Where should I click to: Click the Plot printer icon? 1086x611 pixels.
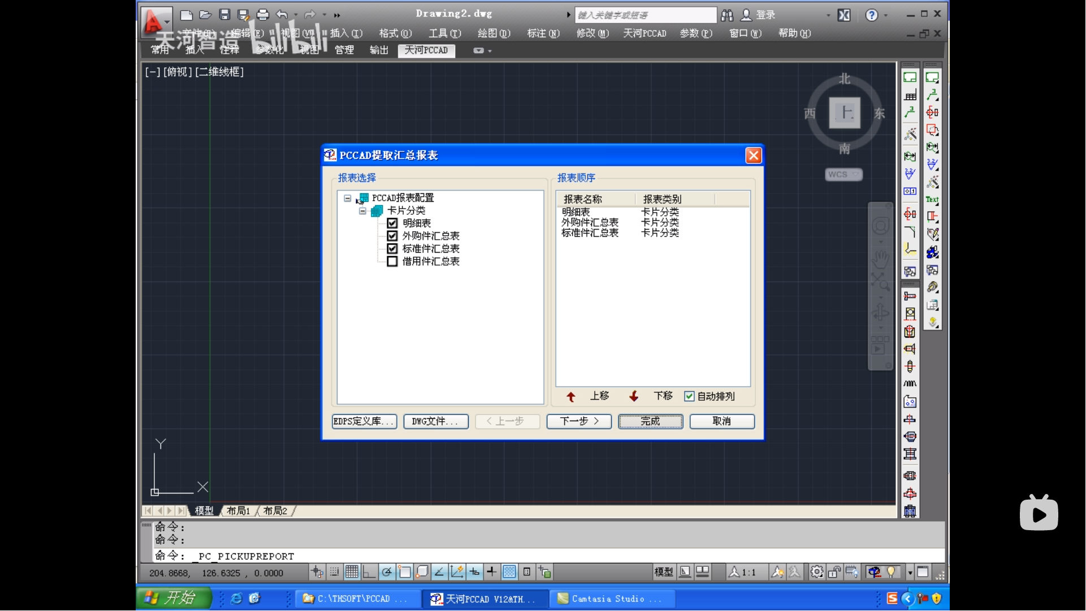point(263,15)
